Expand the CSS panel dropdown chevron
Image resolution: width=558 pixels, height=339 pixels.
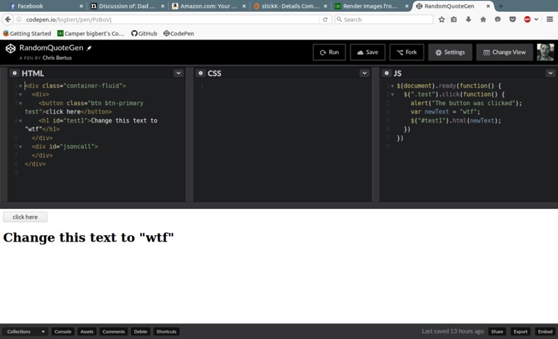(x=364, y=73)
